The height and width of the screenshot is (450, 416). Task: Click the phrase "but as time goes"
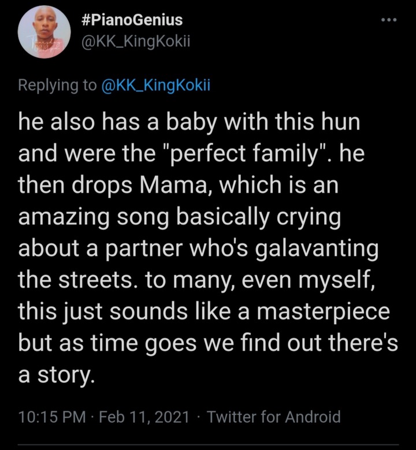[107, 343]
